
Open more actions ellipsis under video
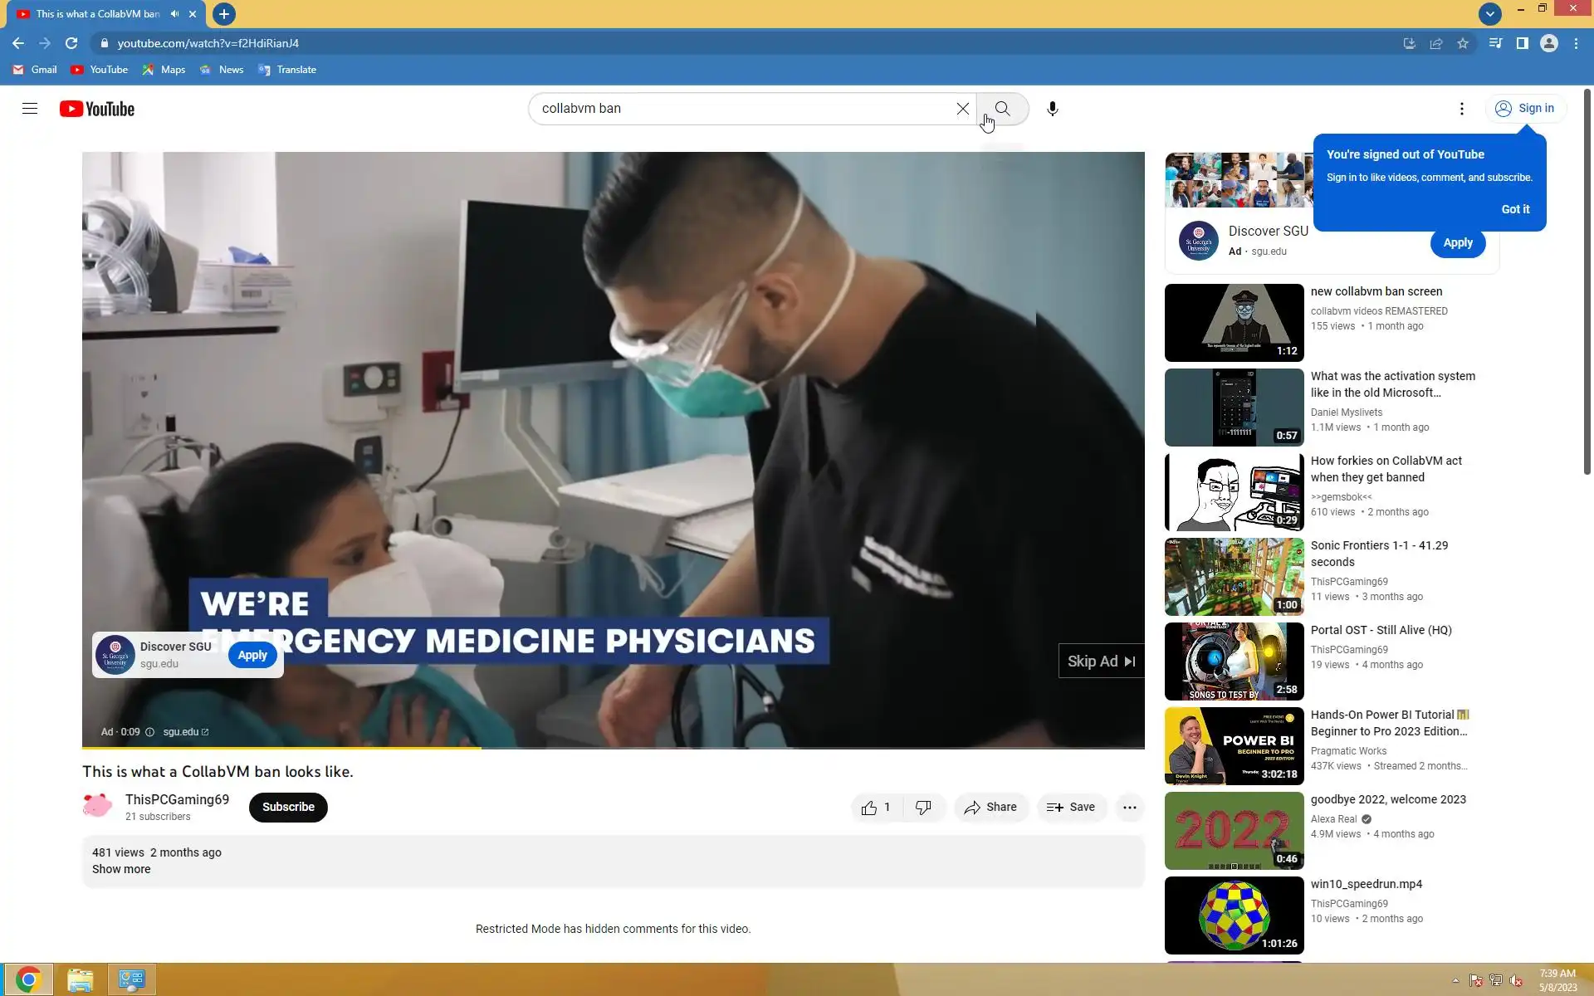pos(1129,808)
